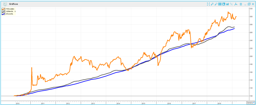The width and height of the screenshot is (256, 105).
Task: Zoom in with the magnifier plus icon
Action: click(x=212, y=4)
